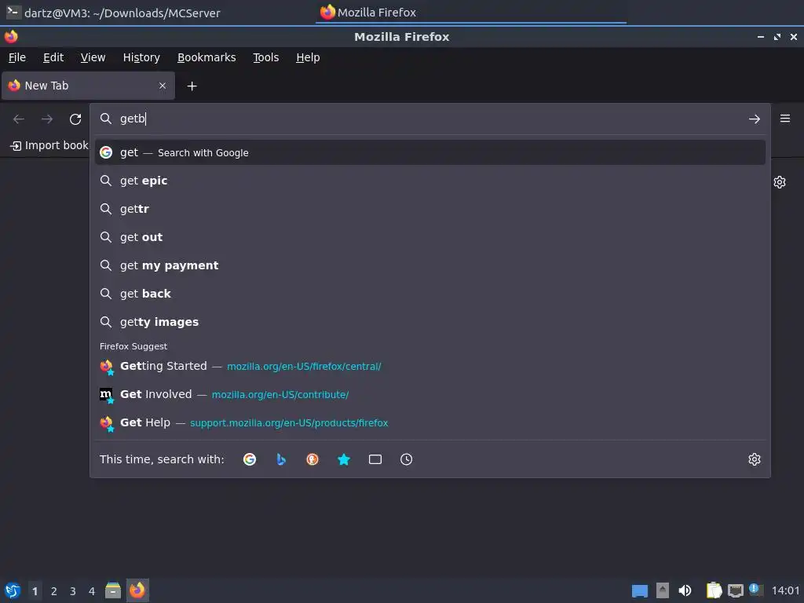Open the network status tray icon
Viewport: 804px width, 603px height.
click(735, 590)
